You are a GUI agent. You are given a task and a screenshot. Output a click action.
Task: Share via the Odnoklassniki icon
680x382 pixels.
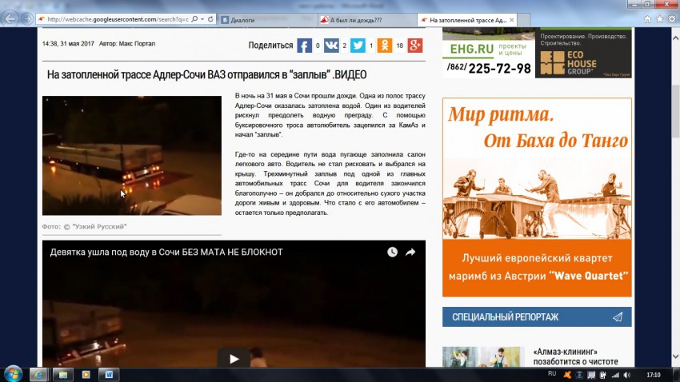[x=385, y=46]
